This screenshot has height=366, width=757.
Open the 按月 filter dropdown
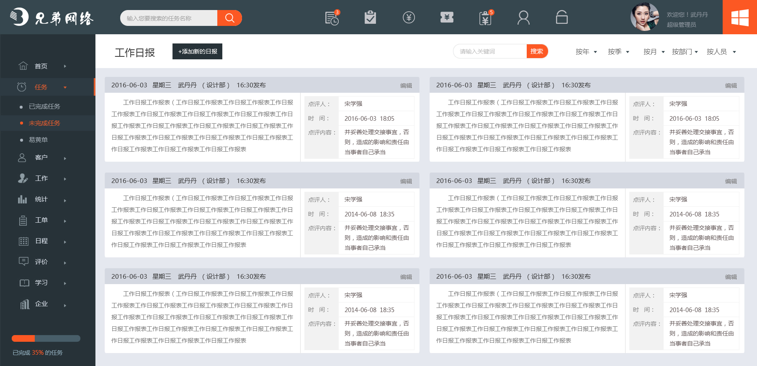[654, 52]
